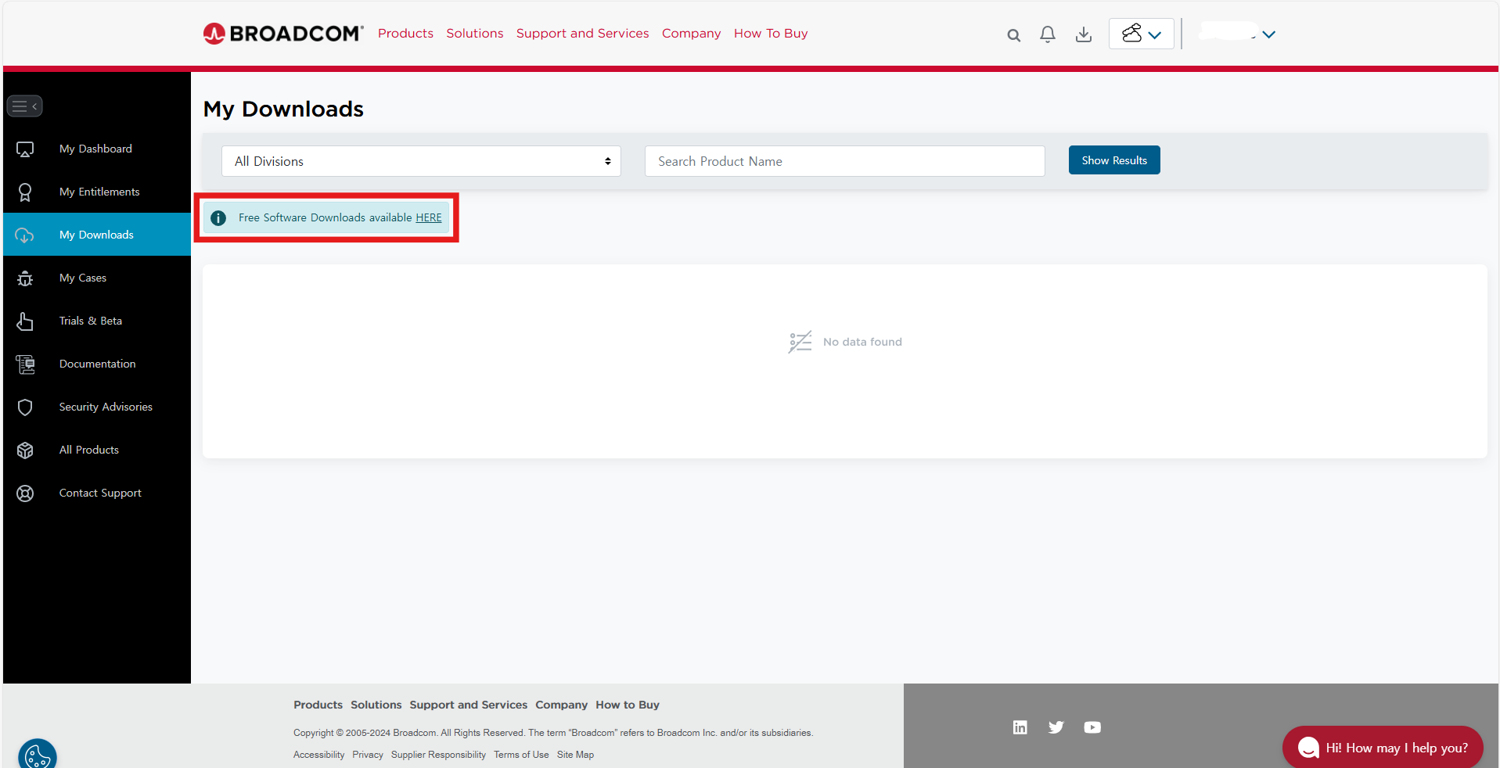The width and height of the screenshot is (1500, 768).
Task: Click the Security Advisories shield icon
Action: (25, 407)
